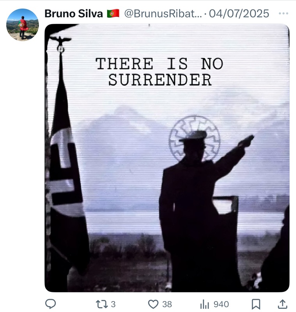The width and height of the screenshot is (296, 312).
Task: Bookmark this post
Action: click(256, 304)
